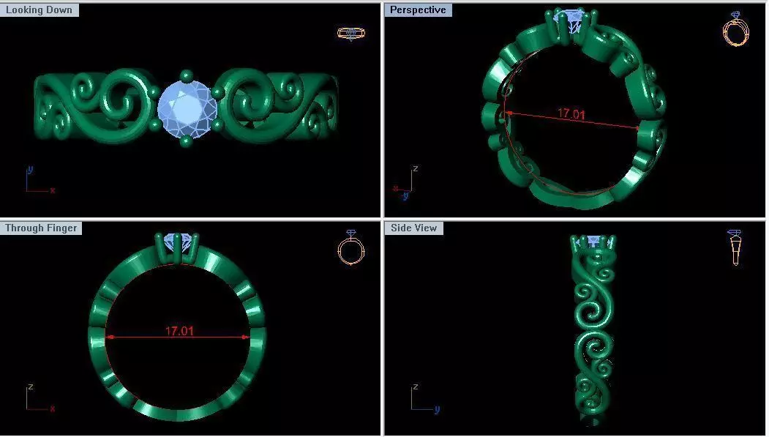Click the ring orientation icon in Through Finger view
The height and width of the screenshot is (437, 769).
point(351,247)
